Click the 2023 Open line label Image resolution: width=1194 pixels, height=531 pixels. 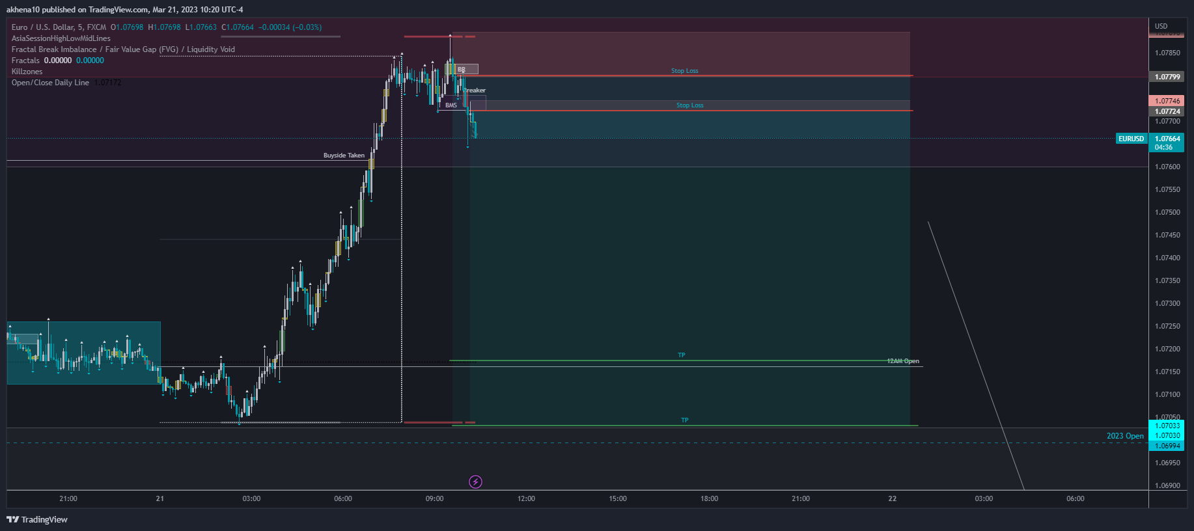(x=1125, y=436)
